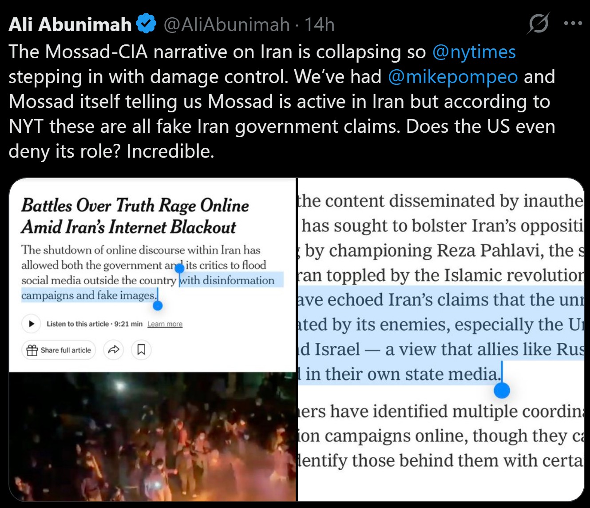Open Ali Abunimah's profile via display name
The width and height of the screenshot is (590, 508).
(70, 24)
